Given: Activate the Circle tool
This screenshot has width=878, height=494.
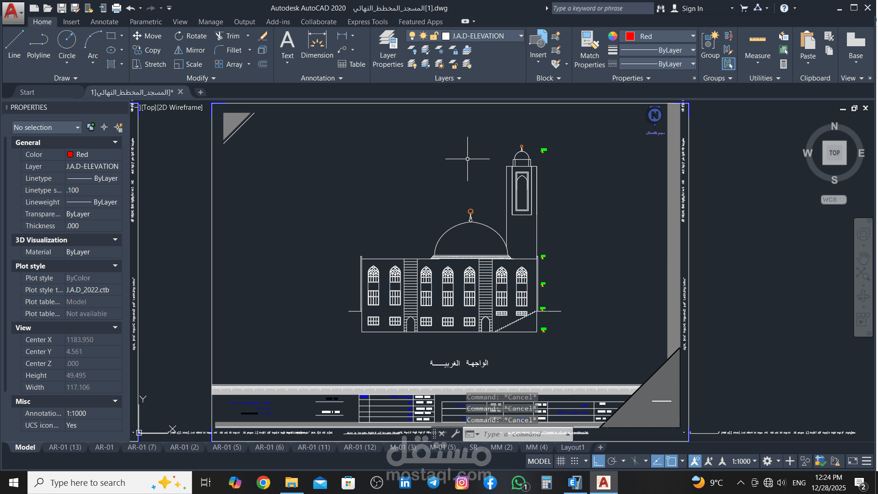Looking at the screenshot, I should (67, 45).
